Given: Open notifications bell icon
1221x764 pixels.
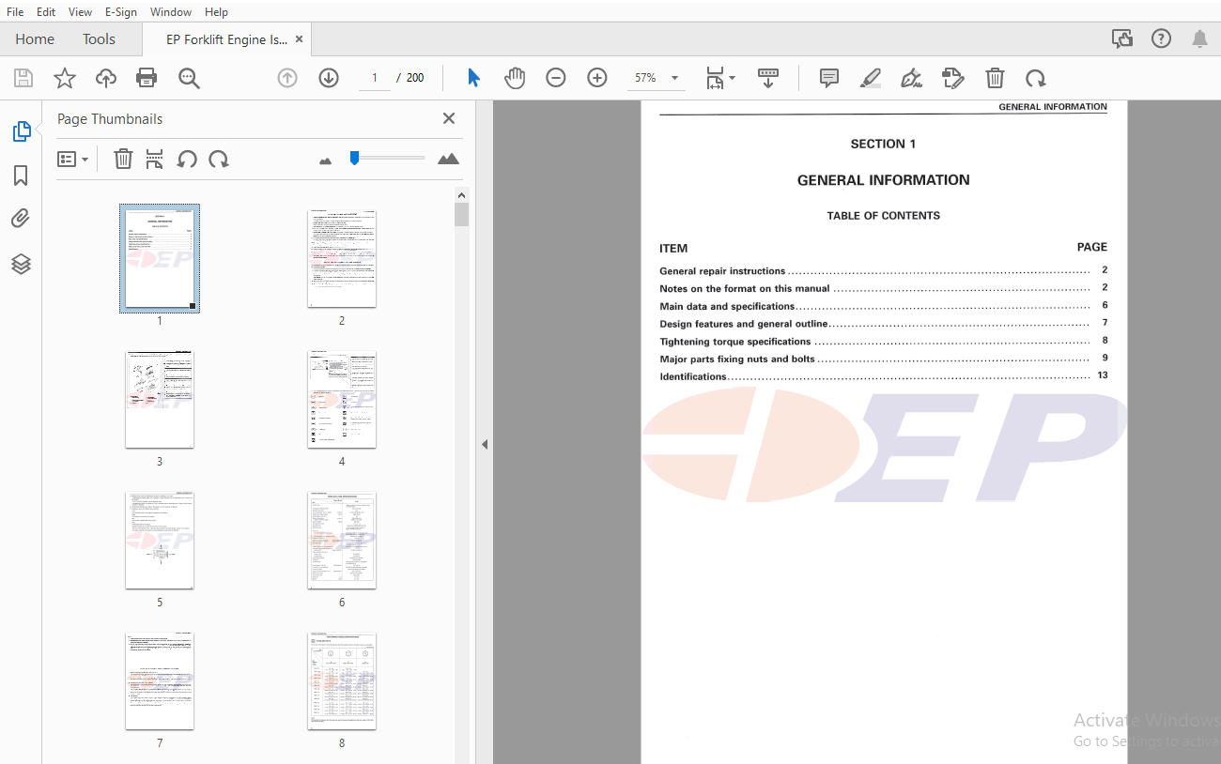Looking at the screenshot, I should point(1199,38).
